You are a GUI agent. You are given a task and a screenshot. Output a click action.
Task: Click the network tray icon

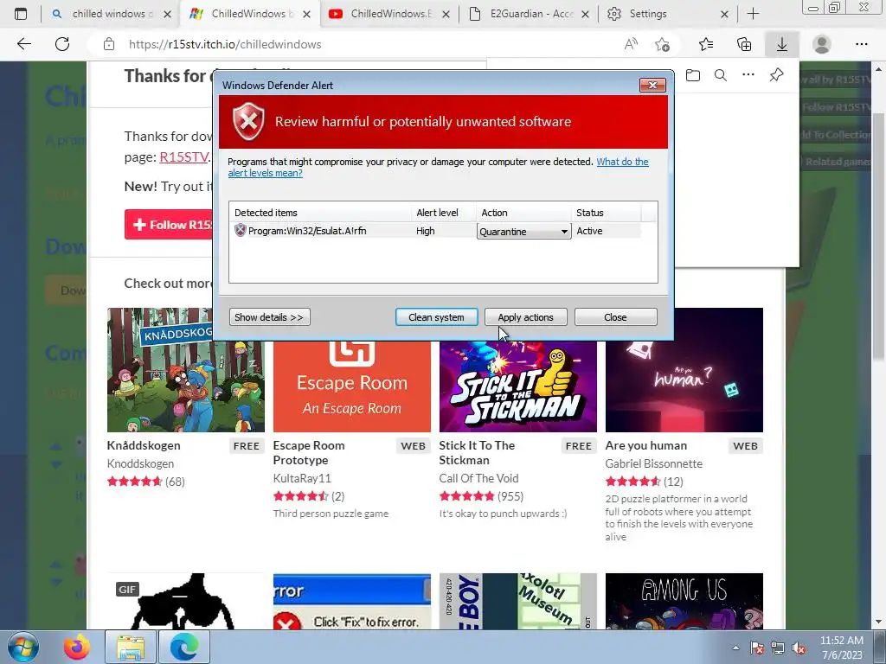(778, 648)
